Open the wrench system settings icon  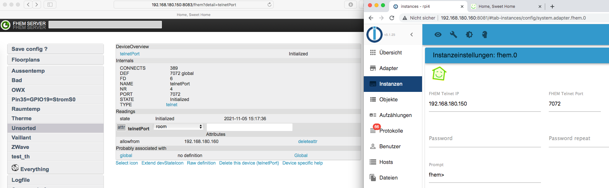(453, 35)
